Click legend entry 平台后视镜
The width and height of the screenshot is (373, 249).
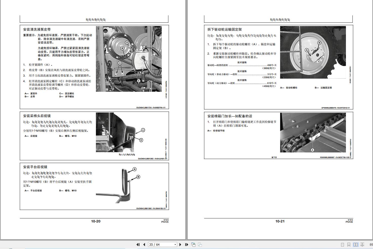pyautogui.click(x=36, y=191)
